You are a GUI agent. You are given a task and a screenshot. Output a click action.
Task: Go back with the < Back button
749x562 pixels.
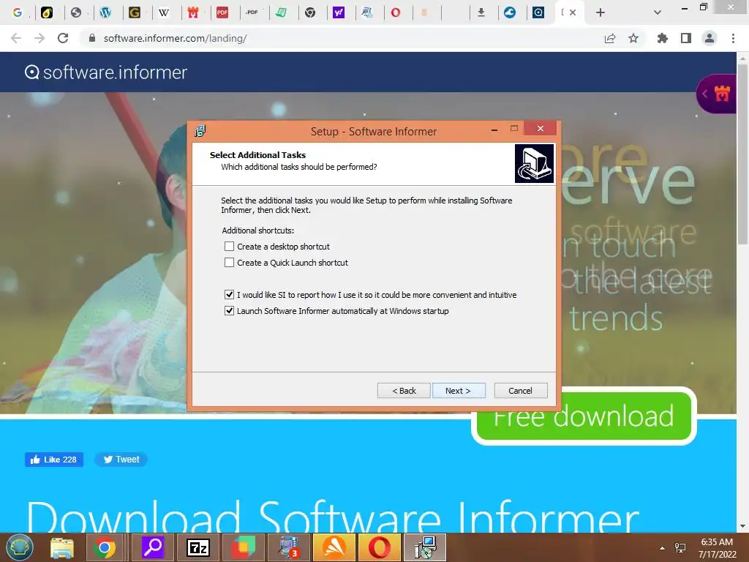[404, 391]
